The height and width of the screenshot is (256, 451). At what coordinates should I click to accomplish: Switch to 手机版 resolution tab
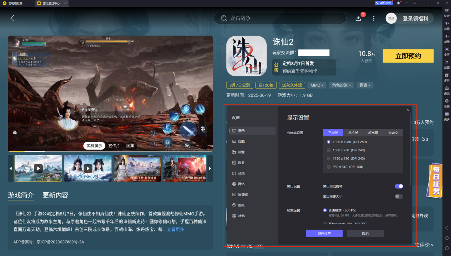353,133
